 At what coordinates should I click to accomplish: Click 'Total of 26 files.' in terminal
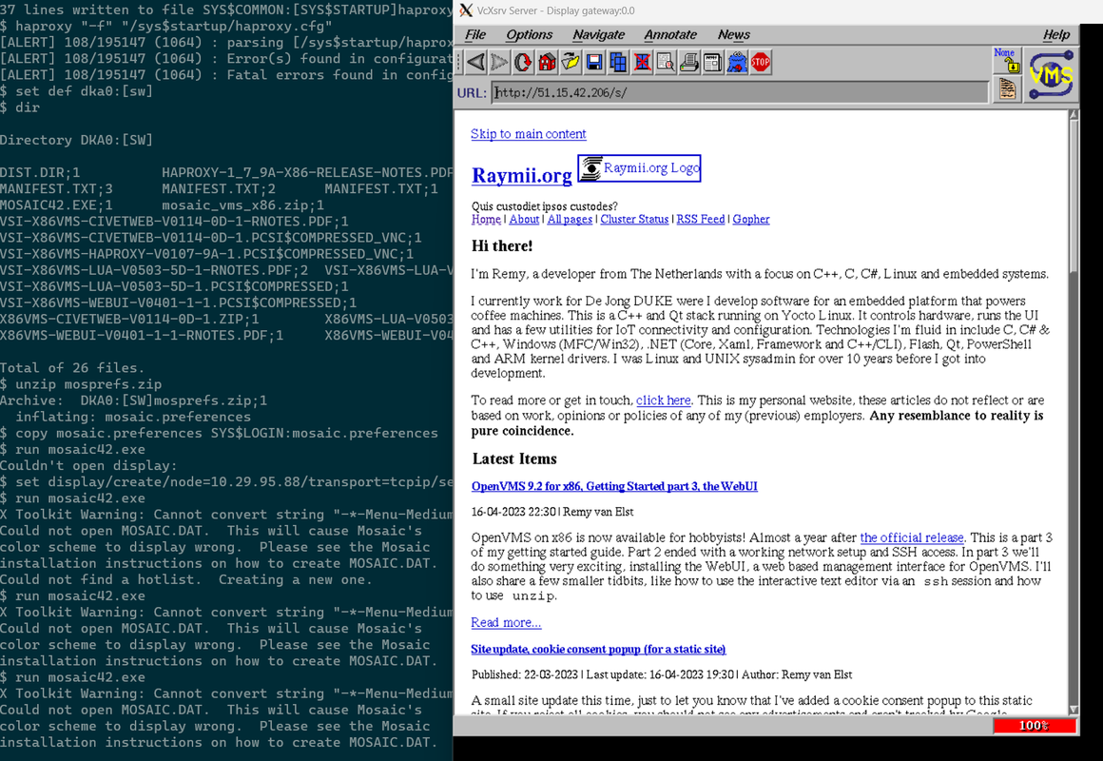(x=71, y=367)
